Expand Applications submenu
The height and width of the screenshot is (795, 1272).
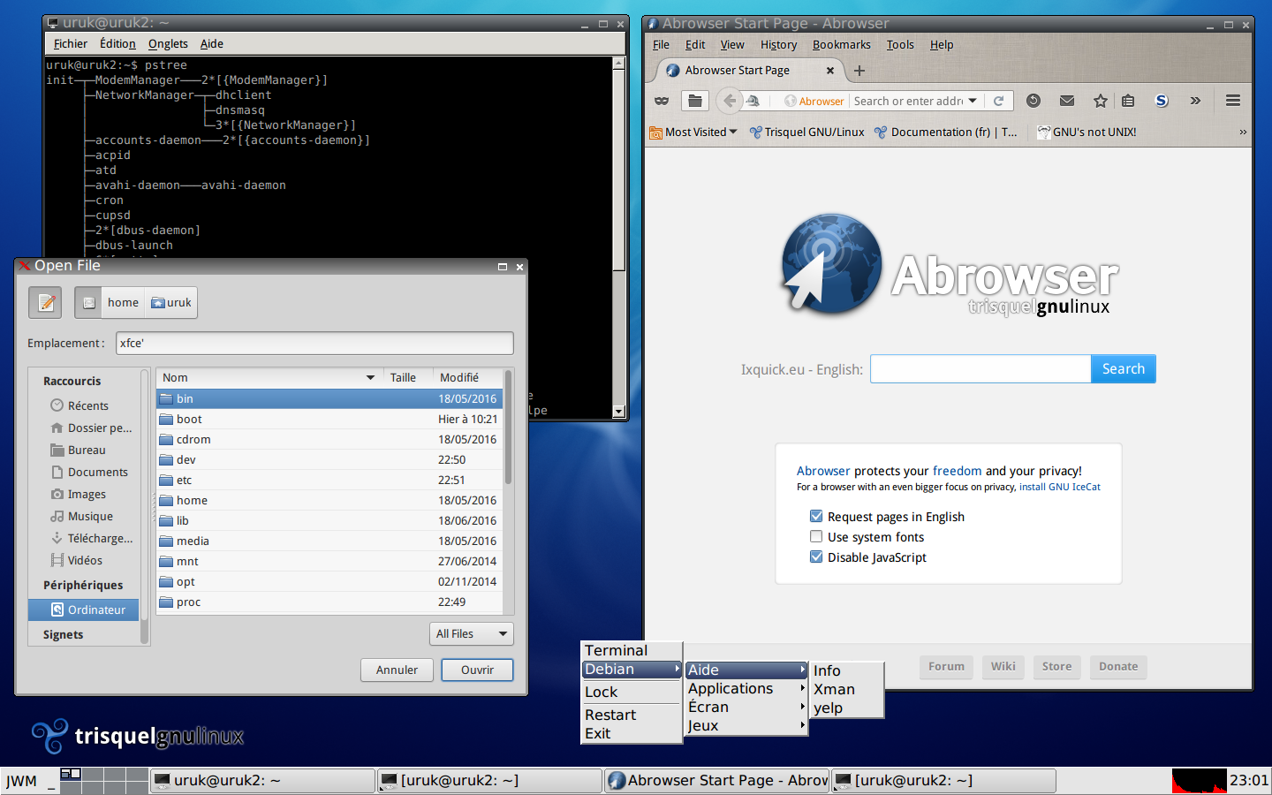pyautogui.click(x=746, y=688)
